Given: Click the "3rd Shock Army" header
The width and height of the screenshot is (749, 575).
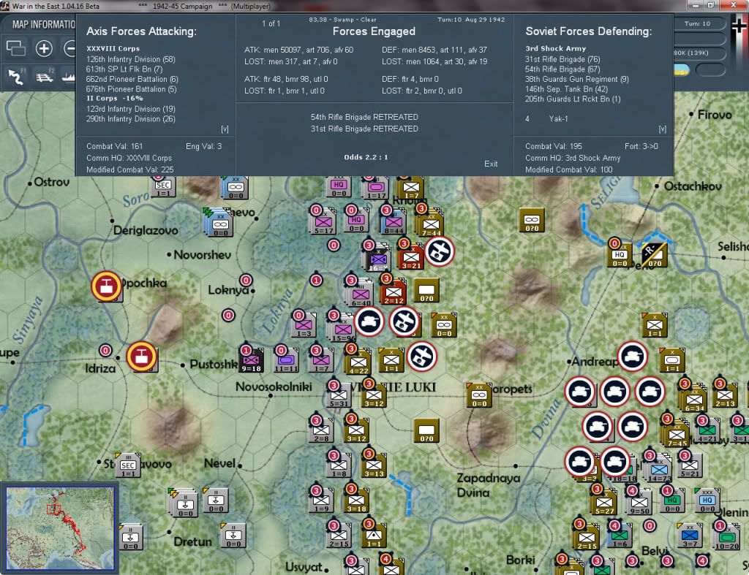Looking at the screenshot, I should coord(556,49).
